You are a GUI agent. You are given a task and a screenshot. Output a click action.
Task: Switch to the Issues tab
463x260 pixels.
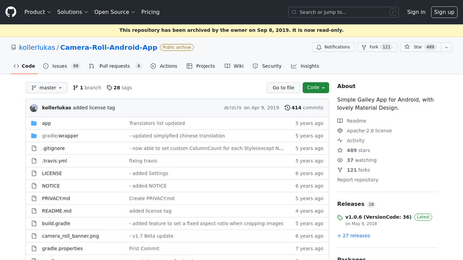(60, 66)
